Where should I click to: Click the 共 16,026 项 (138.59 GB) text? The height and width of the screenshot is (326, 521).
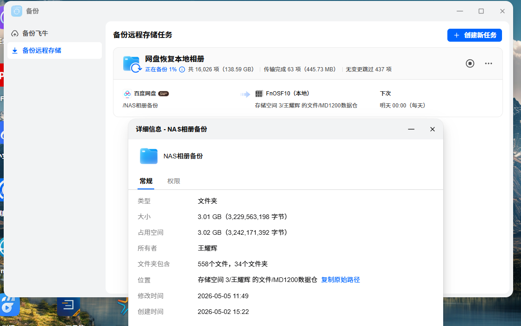tap(221, 69)
